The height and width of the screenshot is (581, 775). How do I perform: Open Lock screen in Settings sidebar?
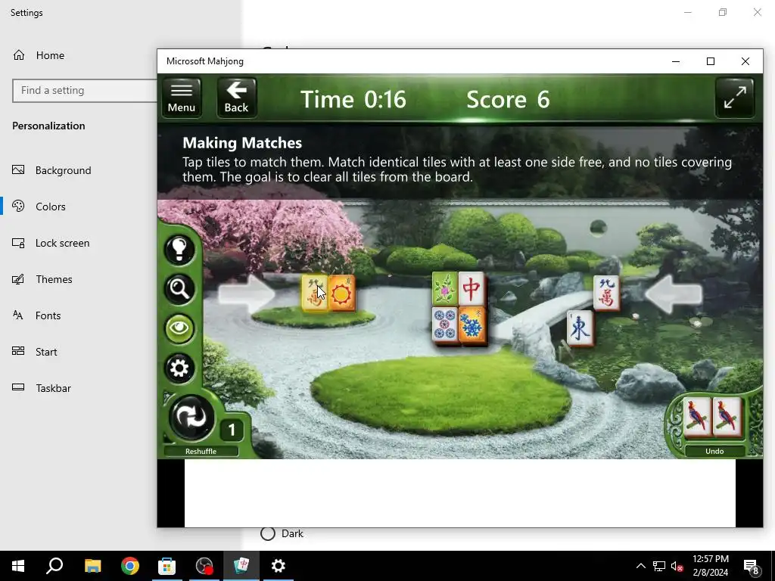coord(62,243)
